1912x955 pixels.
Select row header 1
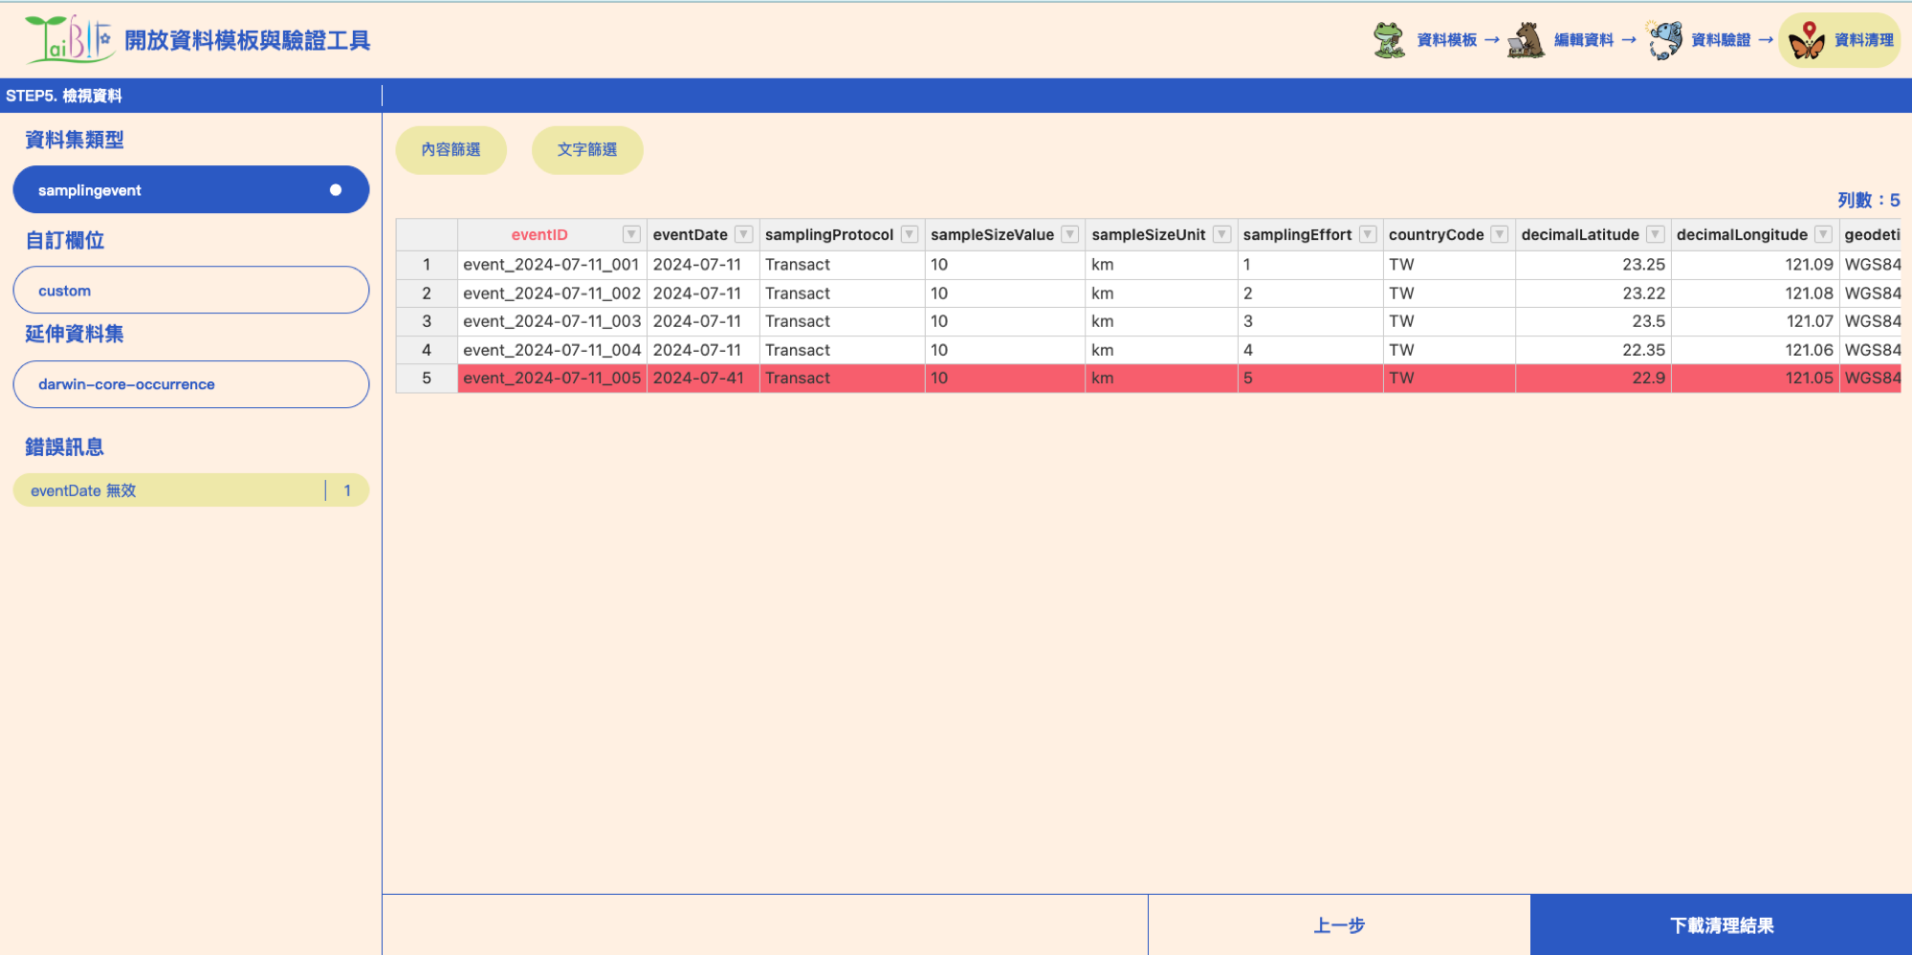(x=427, y=264)
